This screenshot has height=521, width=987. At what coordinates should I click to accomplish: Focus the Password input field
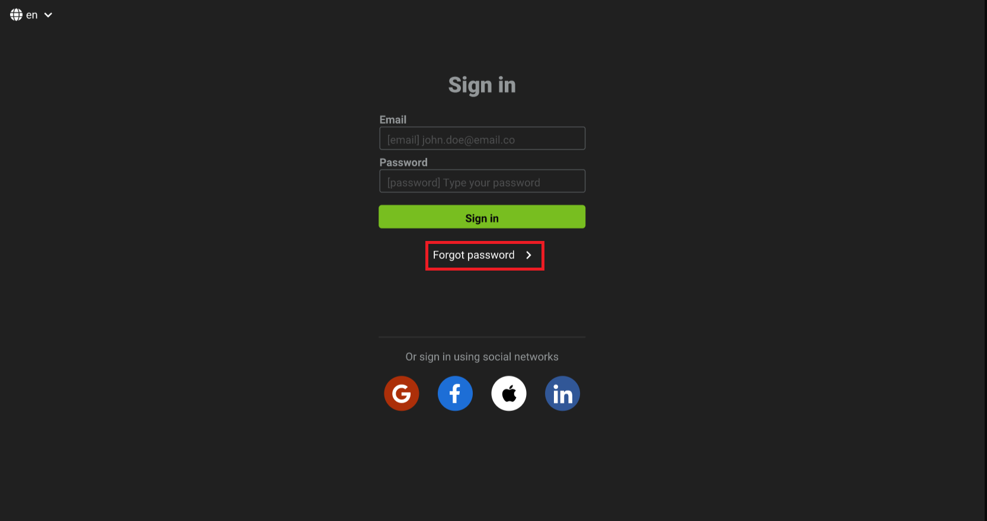[482, 181]
